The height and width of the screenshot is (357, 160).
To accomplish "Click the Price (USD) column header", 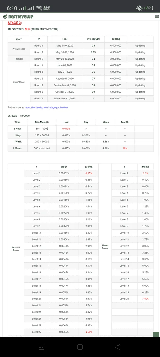I will coord(93,39).
